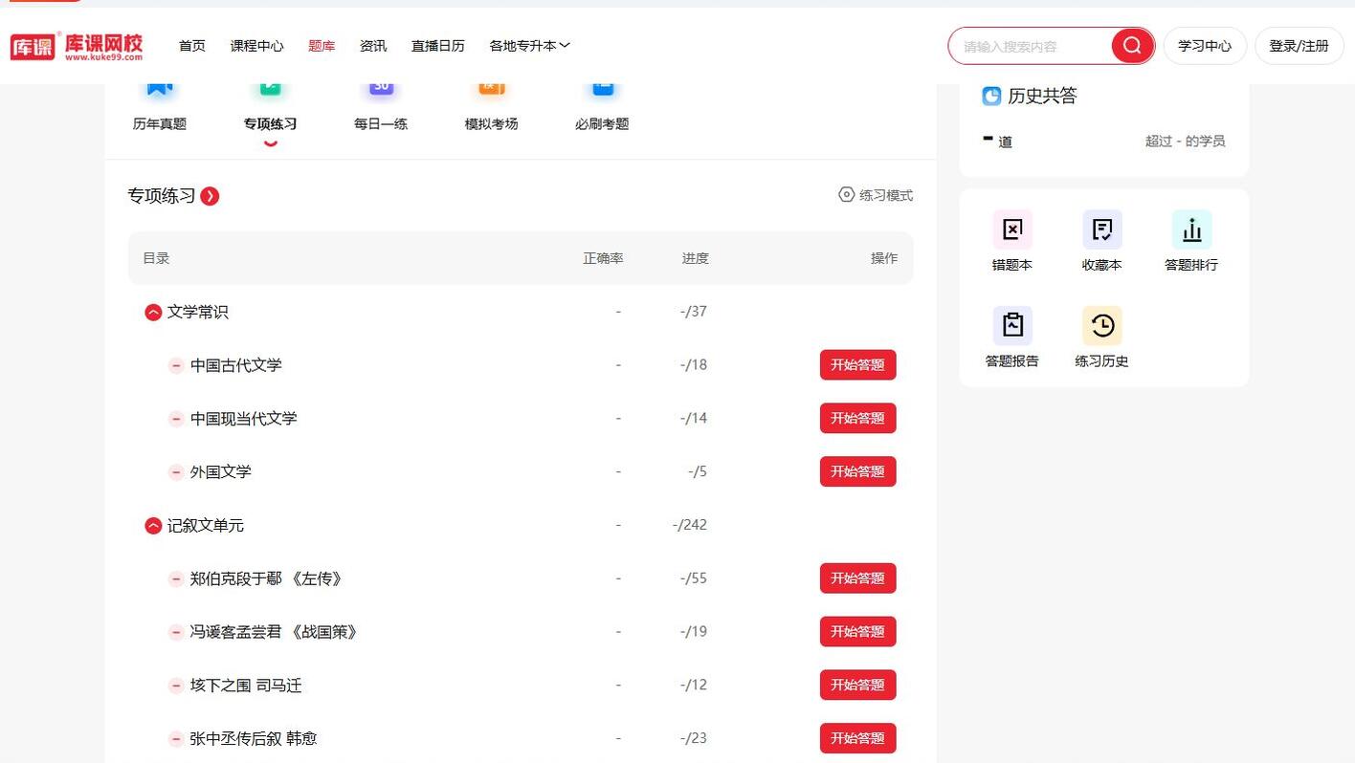Toggle the minus icon beside 垓下之围
This screenshot has width=1355, height=763.
tap(176, 686)
